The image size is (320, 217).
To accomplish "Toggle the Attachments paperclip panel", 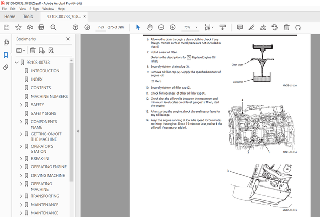I will (6, 67).
